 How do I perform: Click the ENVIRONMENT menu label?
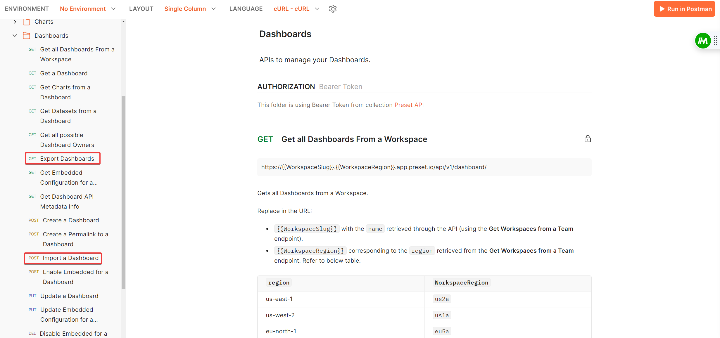point(27,9)
